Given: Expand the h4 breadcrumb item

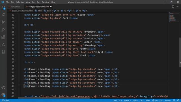Looking at the screenshot, I should pos(72,11).
